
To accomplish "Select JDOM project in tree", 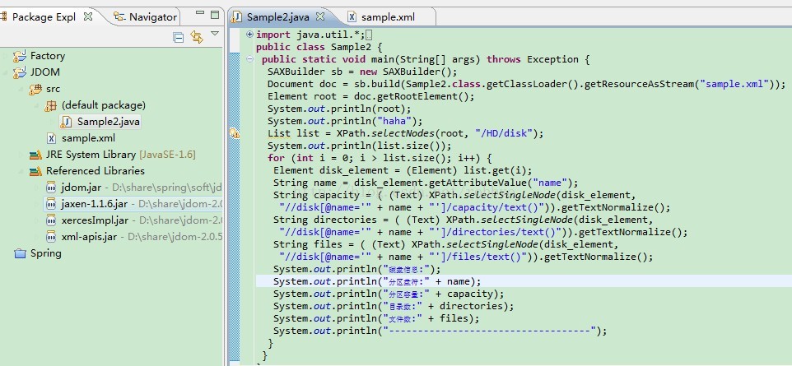I will click(x=45, y=72).
